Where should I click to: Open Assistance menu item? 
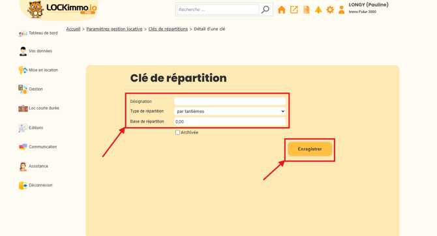(x=38, y=166)
